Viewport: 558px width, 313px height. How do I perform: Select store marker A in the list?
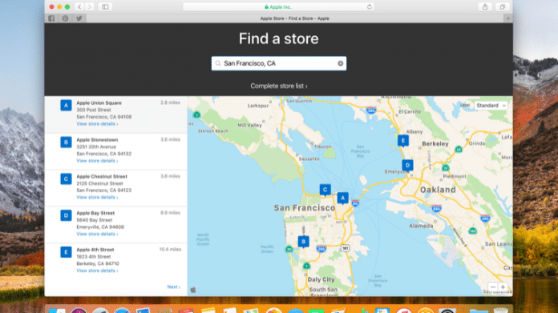click(x=66, y=105)
